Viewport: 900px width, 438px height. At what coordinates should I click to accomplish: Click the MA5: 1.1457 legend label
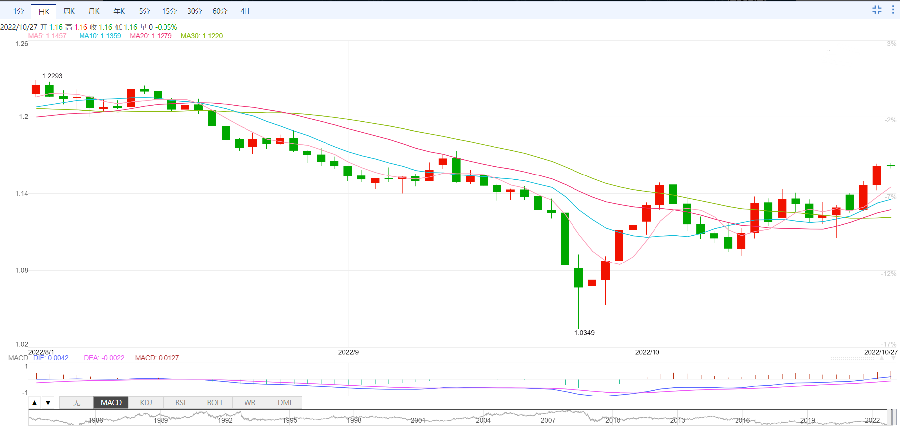pyautogui.click(x=47, y=36)
